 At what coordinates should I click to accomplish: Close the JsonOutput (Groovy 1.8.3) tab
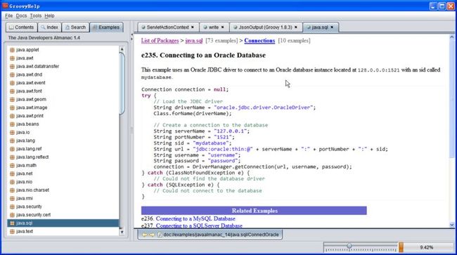(x=296, y=27)
